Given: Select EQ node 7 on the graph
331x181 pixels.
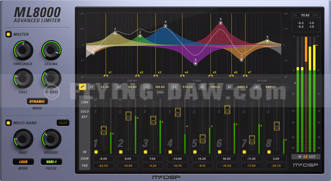Looking at the screenshot, I should (x=241, y=60).
